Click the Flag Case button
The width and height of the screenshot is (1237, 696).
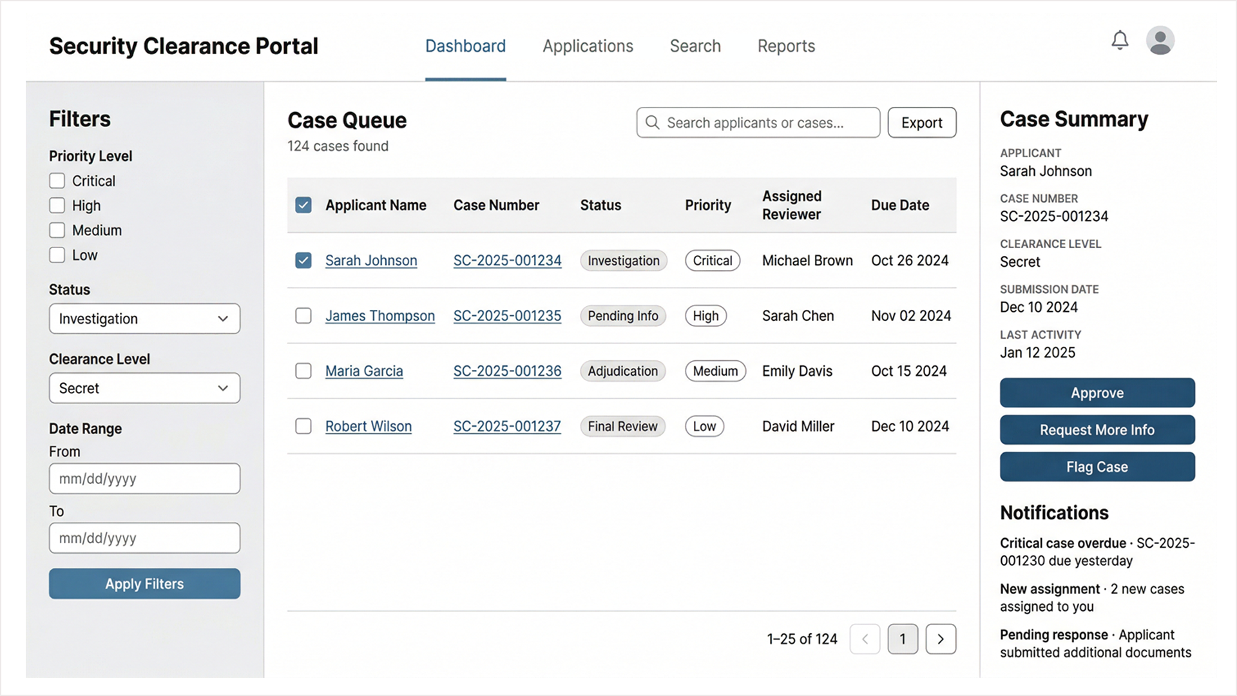(x=1097, y=467)
